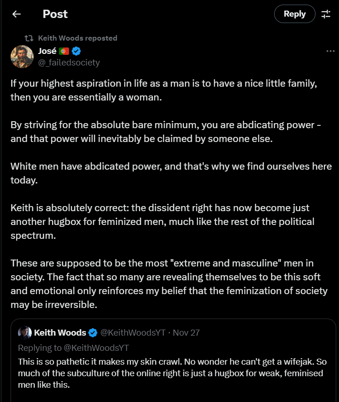Image resolution: width=339 pixels, height=402 pixels.
Task: Click "Replying to @KeithWoodsYT" mention
Action: pos(96,348)
